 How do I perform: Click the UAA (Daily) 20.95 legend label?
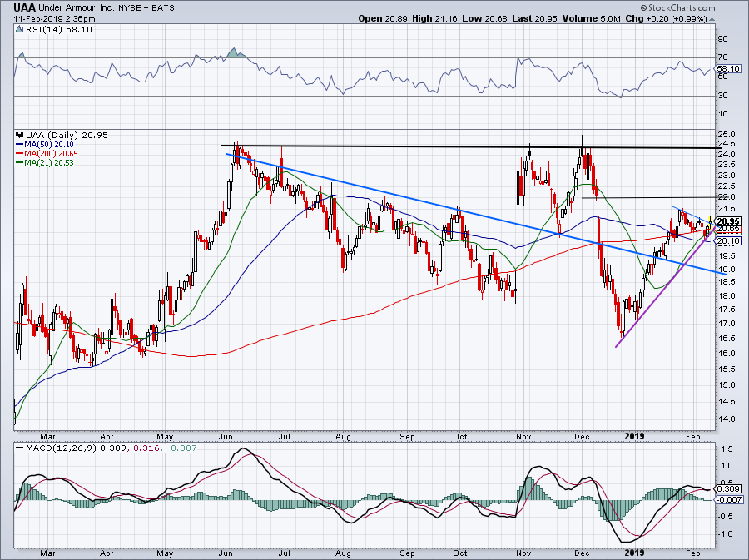67,135
